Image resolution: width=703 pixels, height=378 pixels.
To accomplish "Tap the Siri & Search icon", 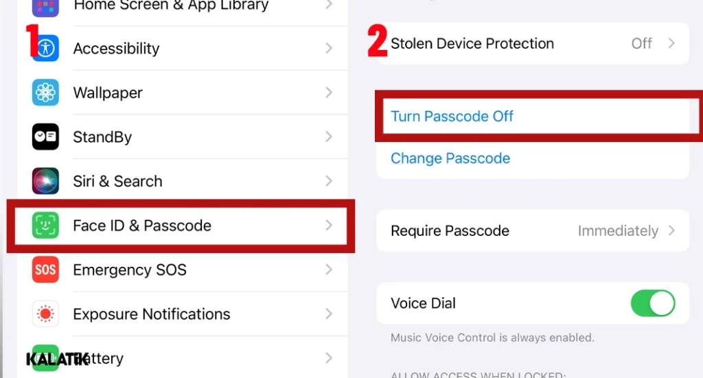I will pyautogui.click(x=45, y=181).
